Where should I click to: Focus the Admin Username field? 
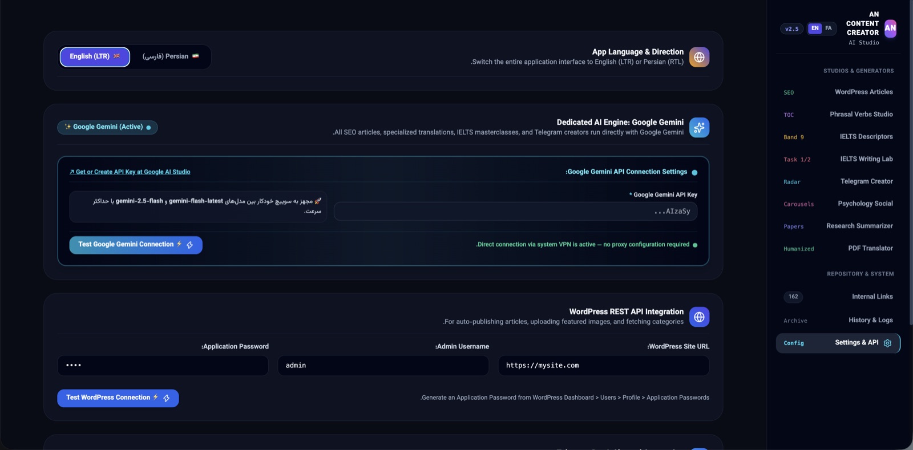coord(383,366)
